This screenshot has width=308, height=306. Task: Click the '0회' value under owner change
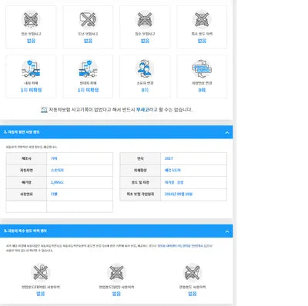tap(145, 90)
